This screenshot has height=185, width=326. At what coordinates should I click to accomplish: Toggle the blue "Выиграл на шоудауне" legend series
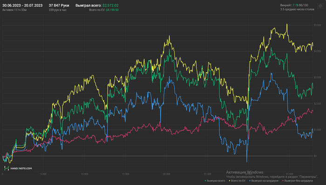pos(264,181)
